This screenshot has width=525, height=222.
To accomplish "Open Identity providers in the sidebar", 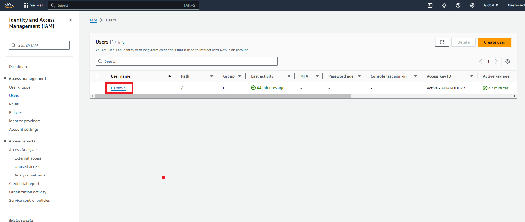I will tap(25, 121).
